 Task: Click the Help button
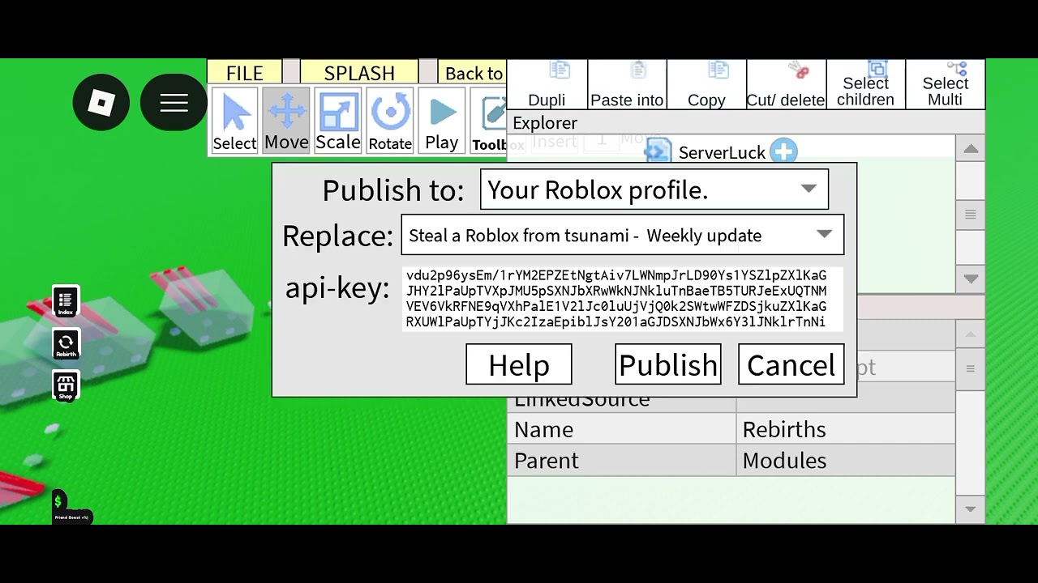tap(519, 364)
